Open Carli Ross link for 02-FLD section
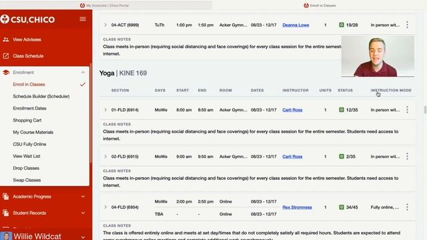The image size is (427, 240). click(x=292, y=156)
